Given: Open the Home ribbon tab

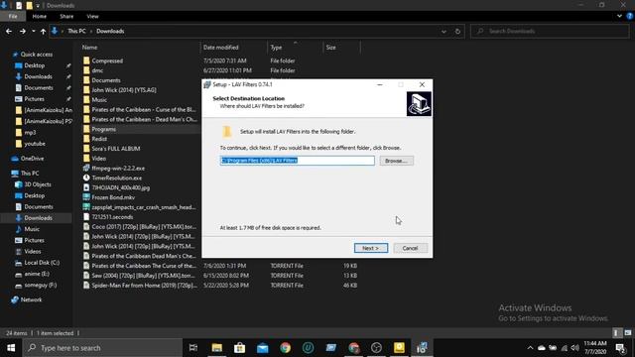Looking at the screenshot, I should 40,16.
